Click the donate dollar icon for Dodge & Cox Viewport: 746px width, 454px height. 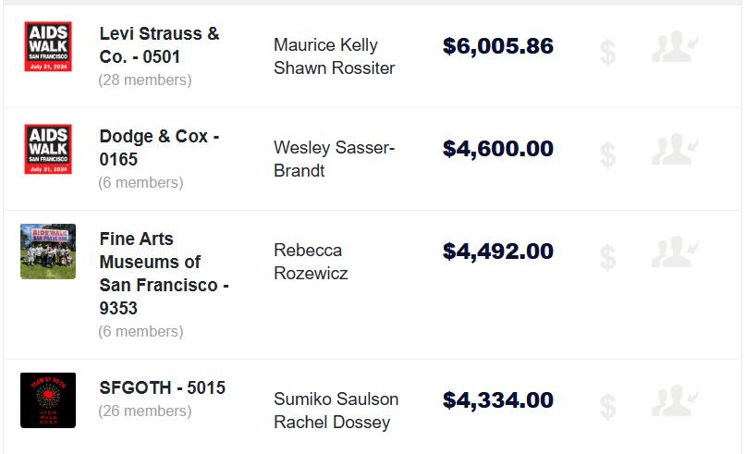607,154
